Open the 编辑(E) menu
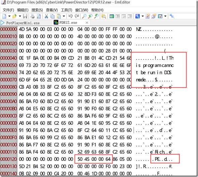 click(x=23, y=10)
